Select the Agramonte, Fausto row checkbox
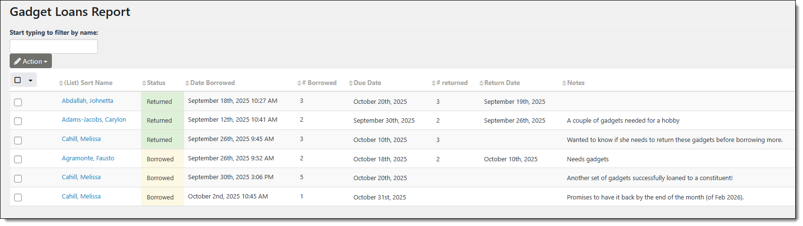 pyautogui.click(x=18, y=159)
